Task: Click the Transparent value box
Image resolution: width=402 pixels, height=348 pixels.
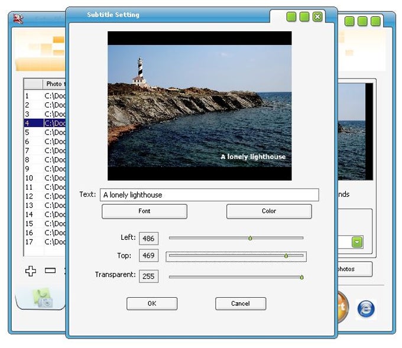Action: click(148, 277)
